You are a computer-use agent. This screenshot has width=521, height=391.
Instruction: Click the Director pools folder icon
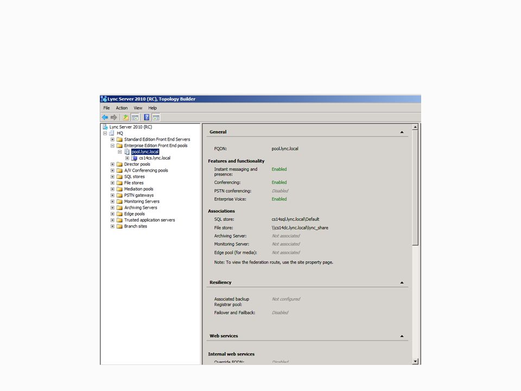pos(119,164)
